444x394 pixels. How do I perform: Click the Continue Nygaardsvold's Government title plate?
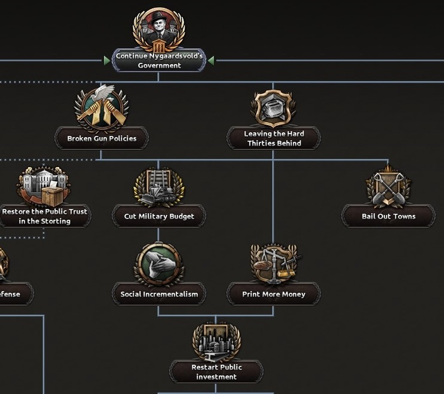(159, 60)
